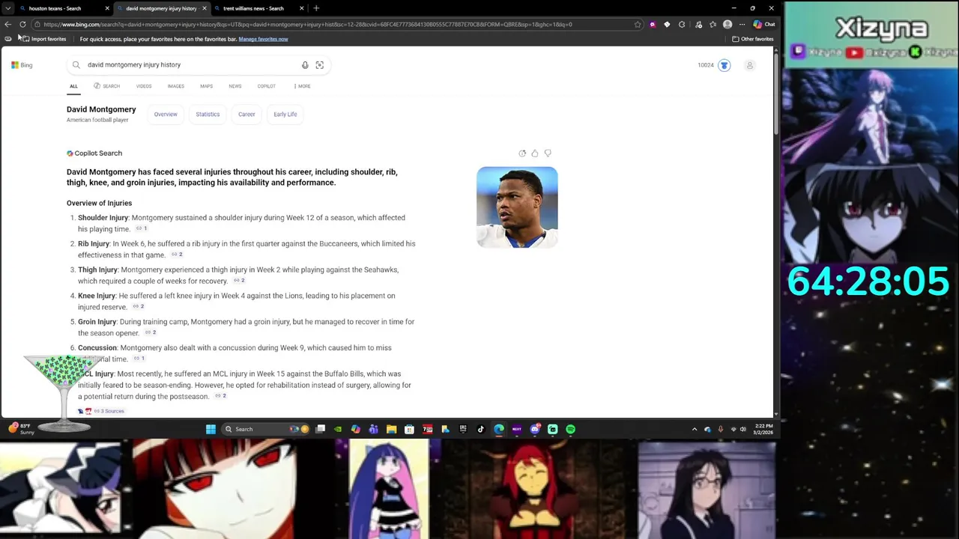Open a new browser tab
The width and height of the screenshot is (959, 539).
(x=316, y=8)
